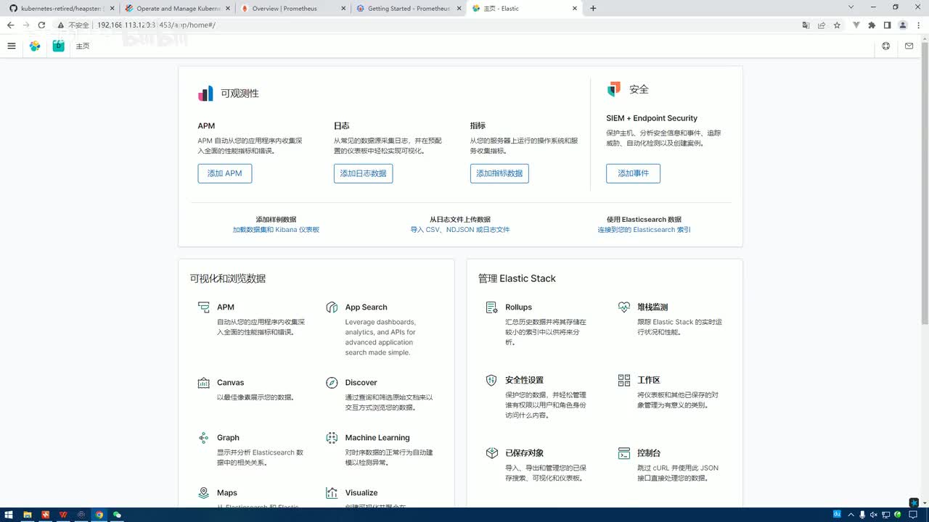Click the 添加指标数据 button
This screenshot has width=929, height=522.
click(499, 173)
